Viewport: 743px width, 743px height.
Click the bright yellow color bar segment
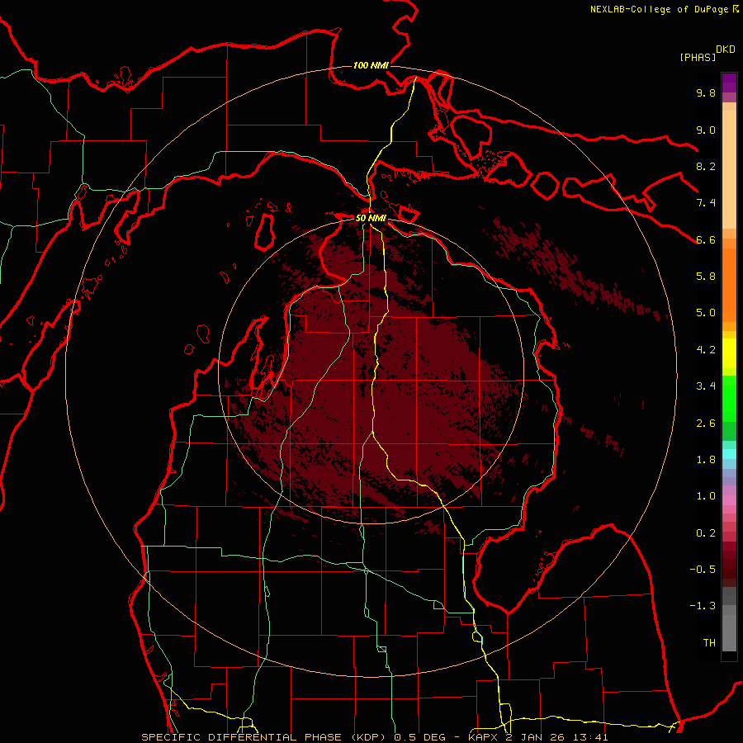click(729, 353)
